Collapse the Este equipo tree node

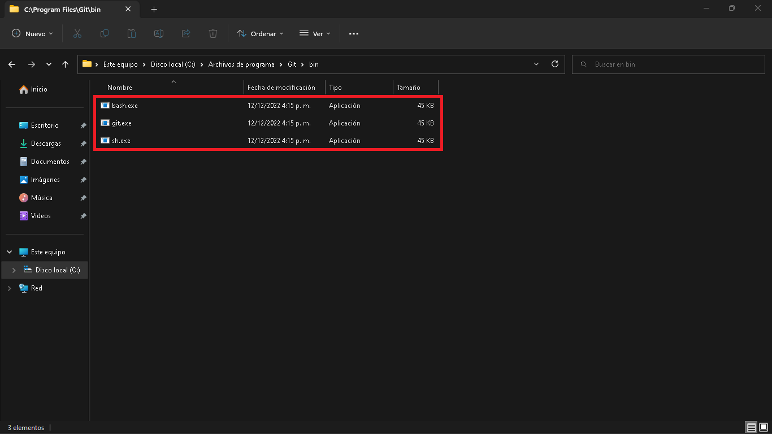tap(10, 252)
